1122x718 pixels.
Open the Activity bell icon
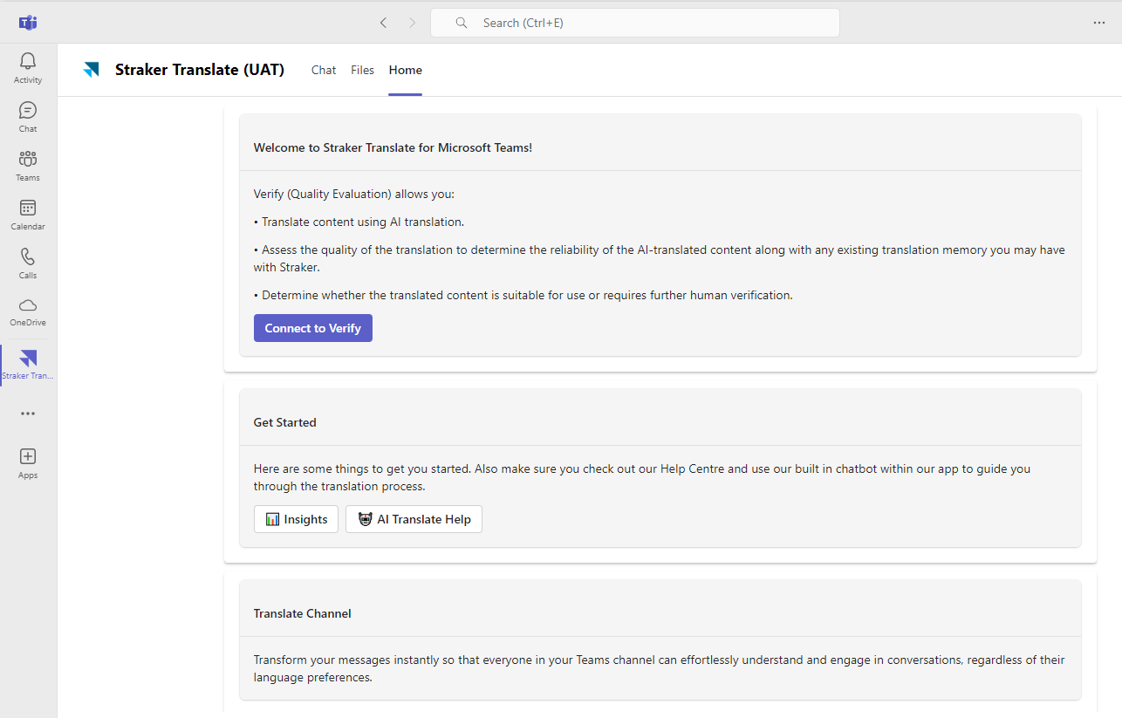pyautogui.click(x=28, y=61)
